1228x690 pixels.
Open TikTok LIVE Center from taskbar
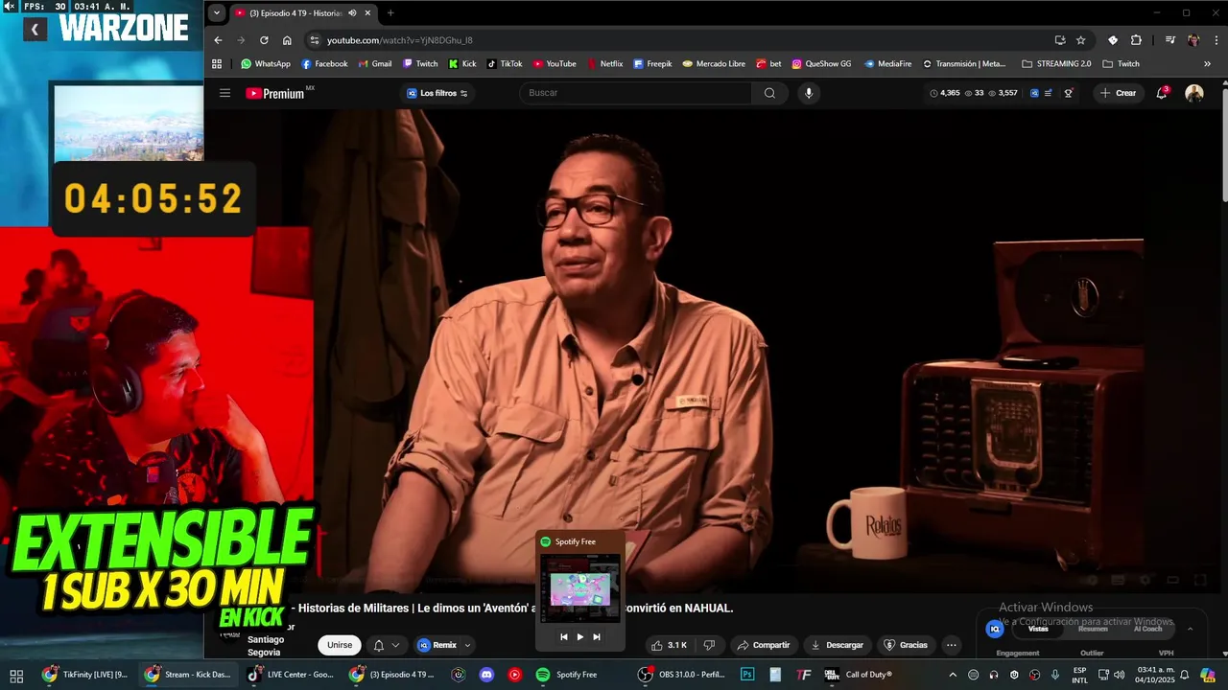tap(292, 675)
